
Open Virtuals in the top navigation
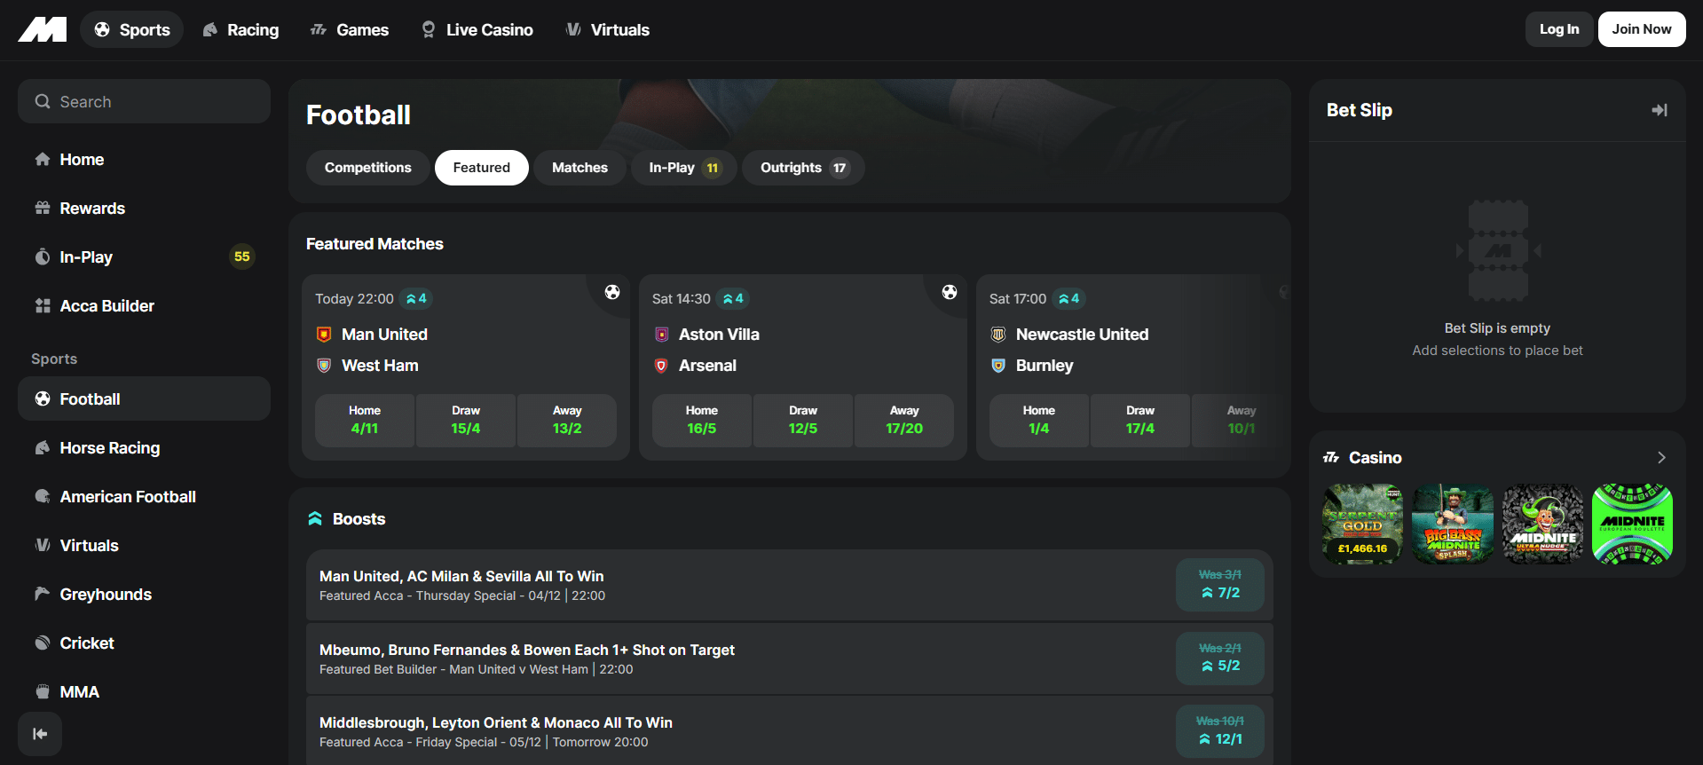pos(607,29)
